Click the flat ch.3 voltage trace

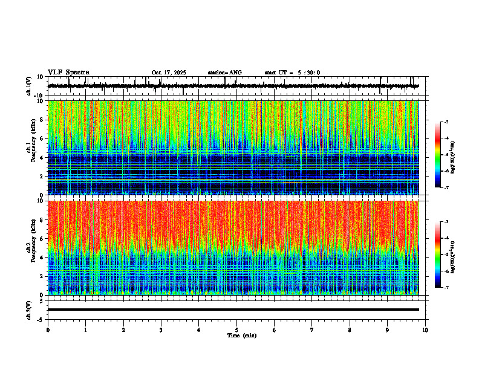coord(233,310)
